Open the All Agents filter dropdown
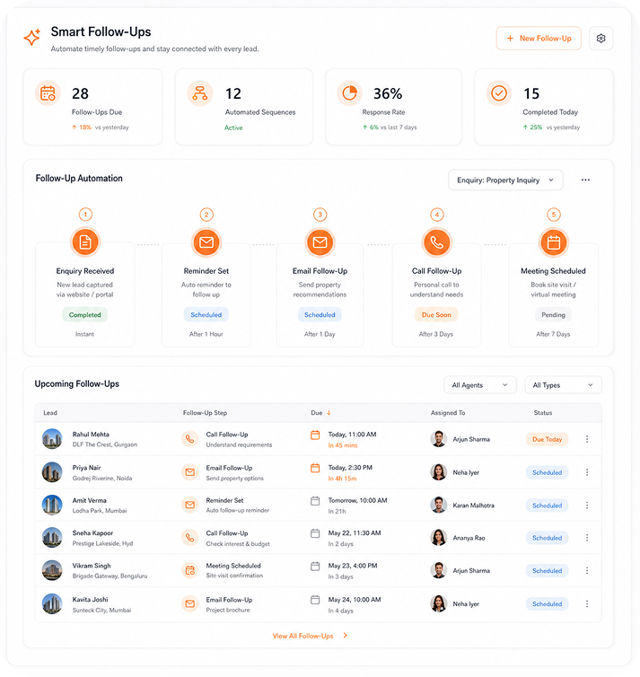 pos(480,385)
